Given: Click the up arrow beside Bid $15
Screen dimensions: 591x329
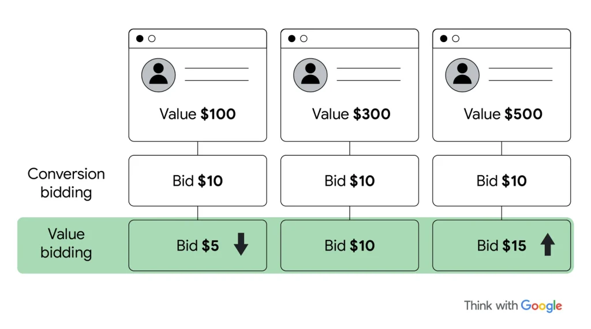Looking at the screenshot, I should click(547, 245).
